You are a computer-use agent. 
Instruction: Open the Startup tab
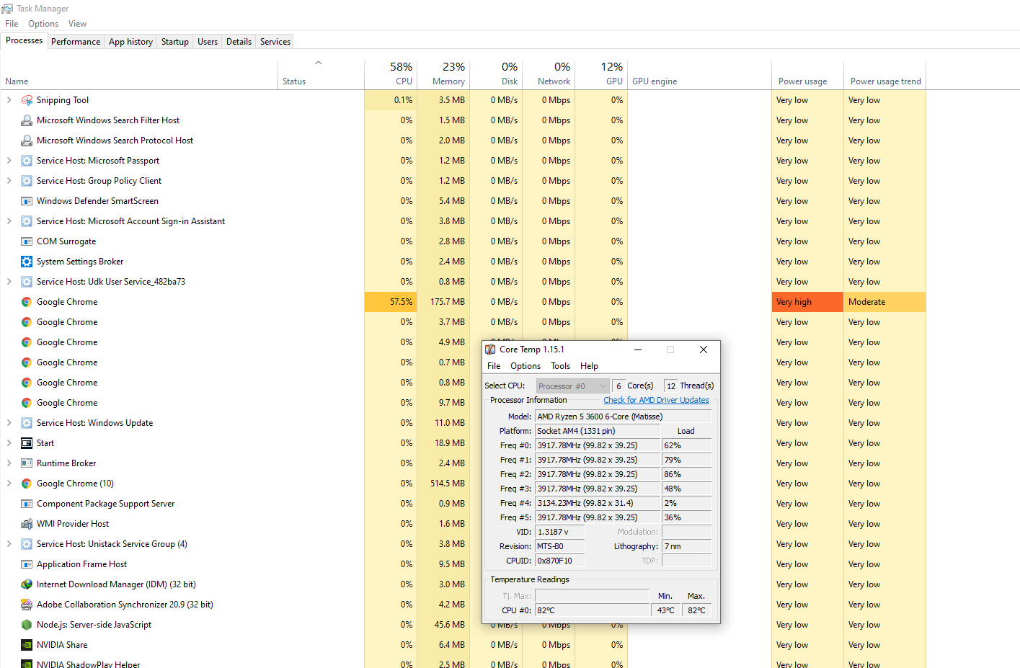(174, 42)
